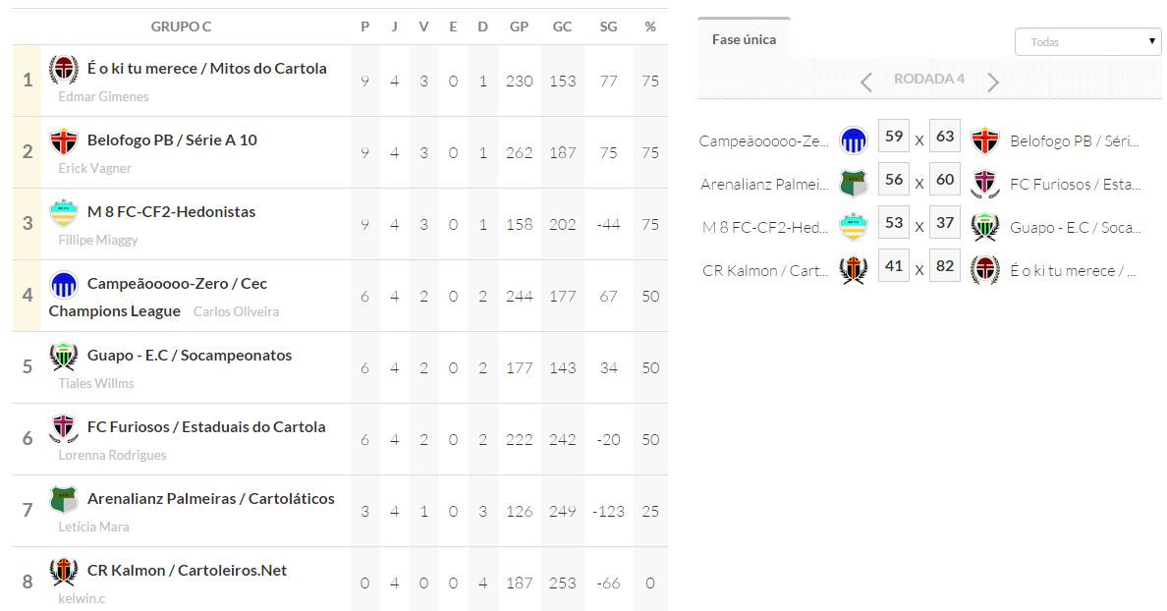
Task: Open the Todas filter dropdown
Action: [x=1087, y=42]
